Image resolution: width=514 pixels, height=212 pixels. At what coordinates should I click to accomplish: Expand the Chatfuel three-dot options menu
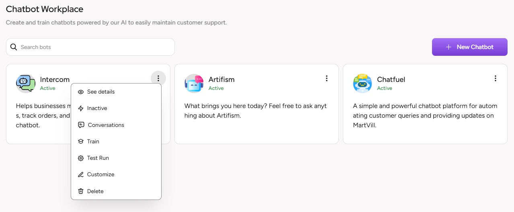496,78
